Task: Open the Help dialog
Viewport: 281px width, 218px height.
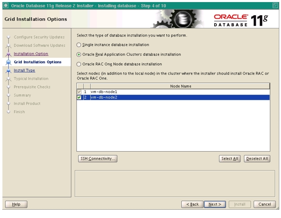Action: [16, 204]
